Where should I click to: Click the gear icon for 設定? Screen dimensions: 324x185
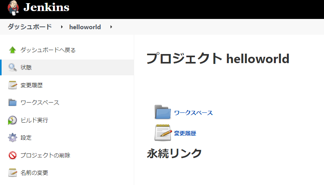[x=12, y=138]
